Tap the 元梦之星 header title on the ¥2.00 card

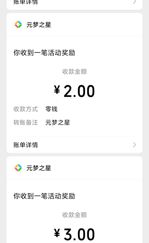pyautogui.click(x=39, y=25)
